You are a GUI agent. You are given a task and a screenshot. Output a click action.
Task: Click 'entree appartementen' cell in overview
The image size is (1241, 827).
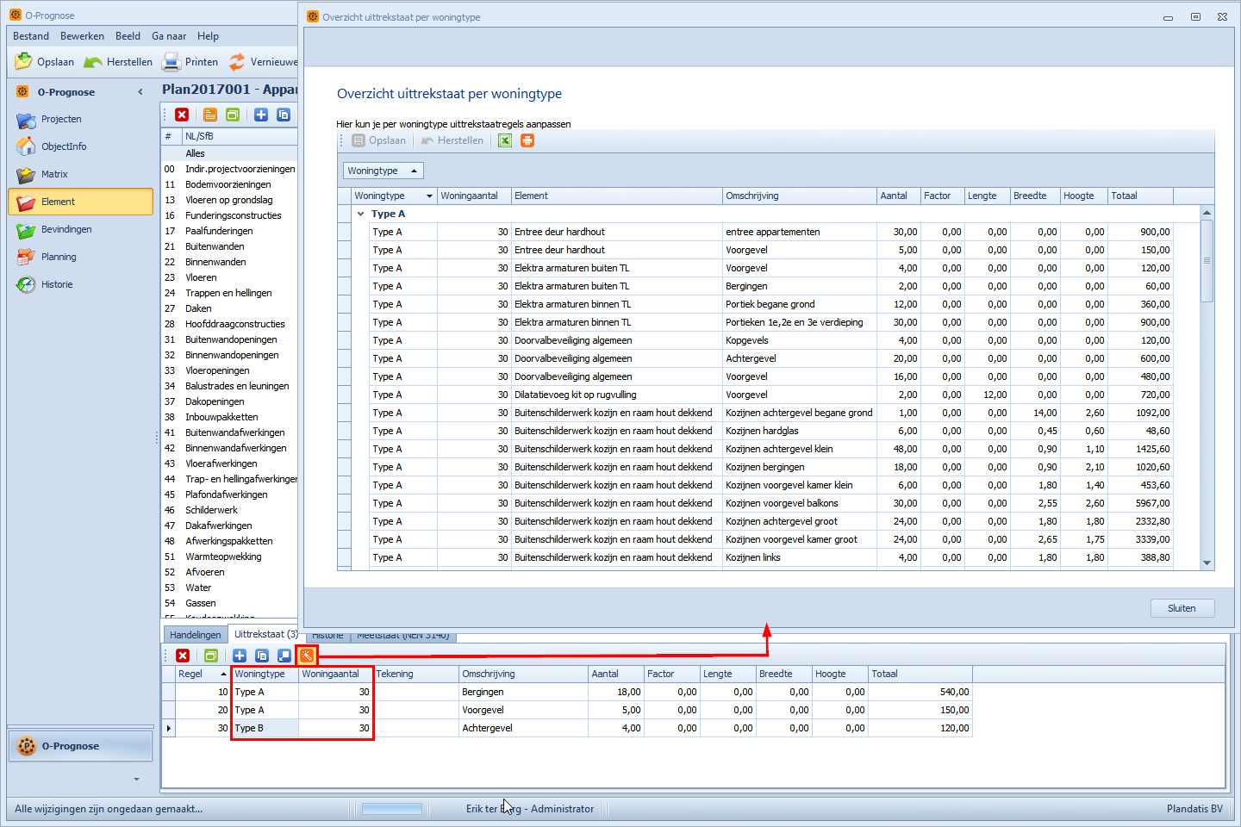(799, 232)
